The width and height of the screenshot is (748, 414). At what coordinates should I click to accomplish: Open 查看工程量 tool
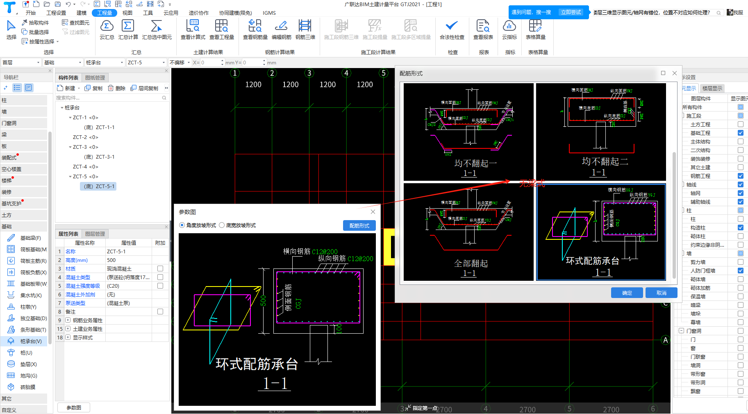(x=221, y=30)
